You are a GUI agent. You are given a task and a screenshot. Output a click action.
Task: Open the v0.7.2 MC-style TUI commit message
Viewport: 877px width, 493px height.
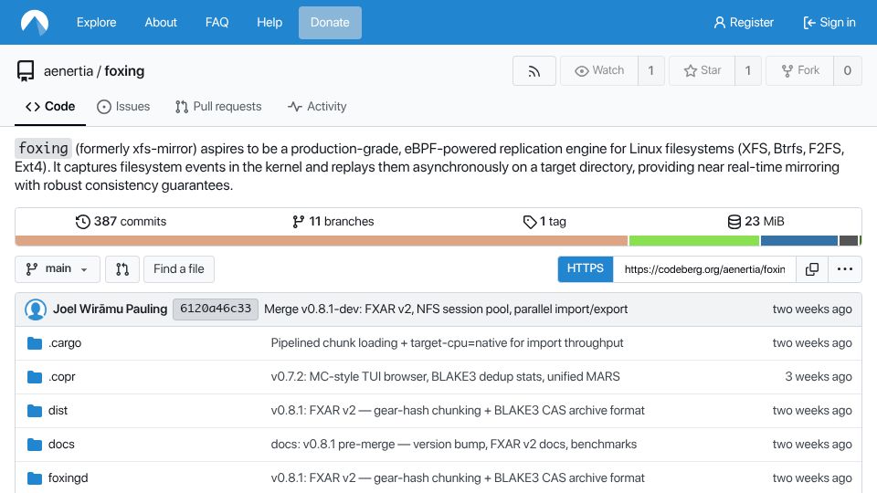click(445, 377)
